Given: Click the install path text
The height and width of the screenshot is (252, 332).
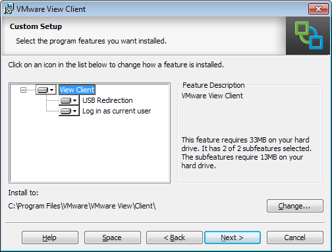Looking at the screenshot, I should pyautogui.click(x=82, y=206).
